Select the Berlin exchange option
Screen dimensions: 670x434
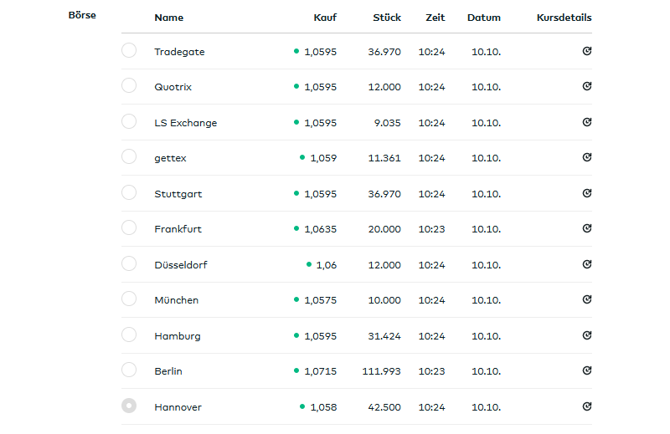click(x=129, y=370)
